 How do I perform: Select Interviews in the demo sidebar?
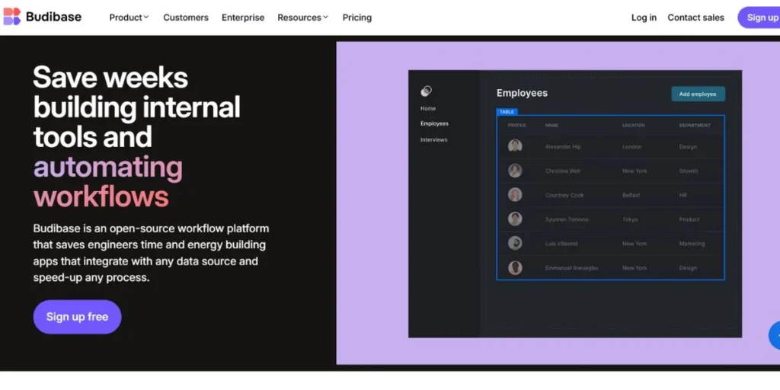point(433,140)
